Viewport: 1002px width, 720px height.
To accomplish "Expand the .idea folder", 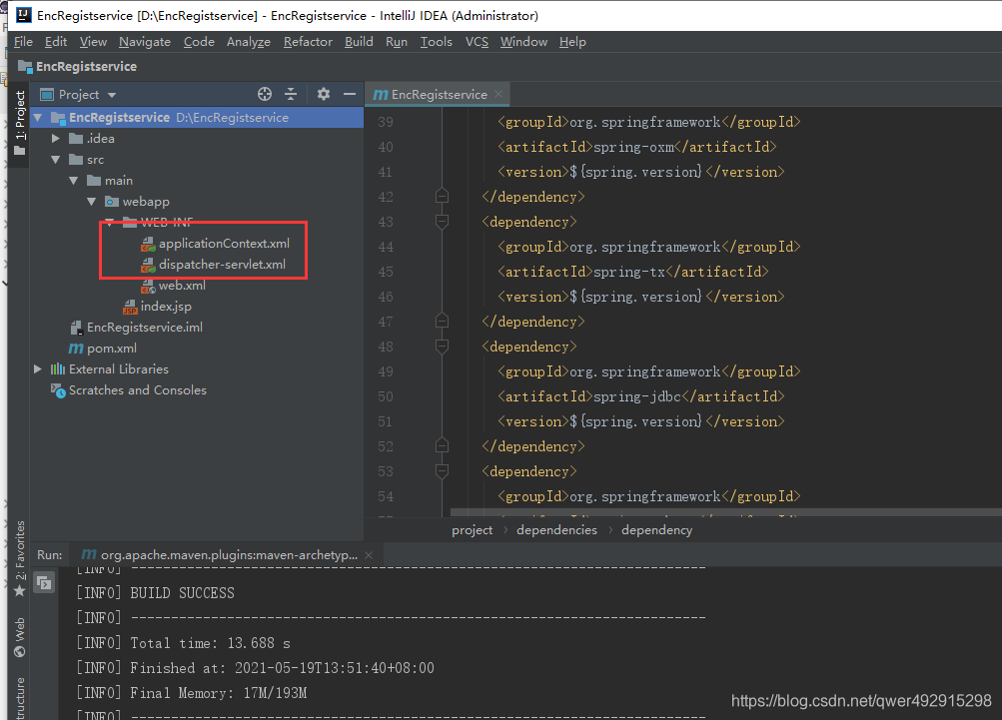I will [x=56, y=138].
